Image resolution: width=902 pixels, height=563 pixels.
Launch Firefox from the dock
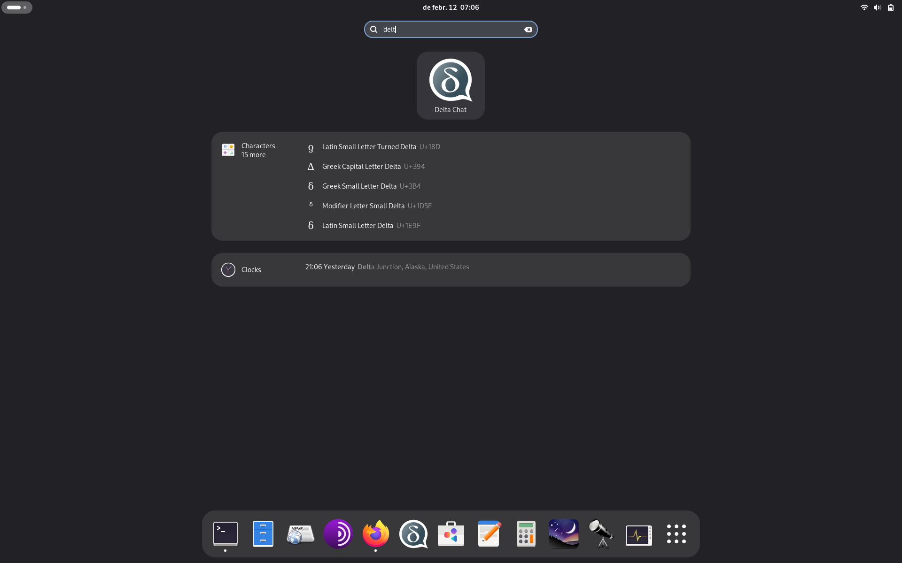point(376,534)
